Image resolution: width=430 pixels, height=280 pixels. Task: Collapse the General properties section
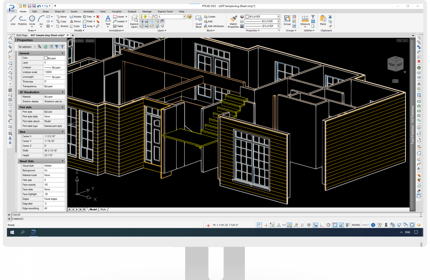pyautogui.click(x=63, y=53)
